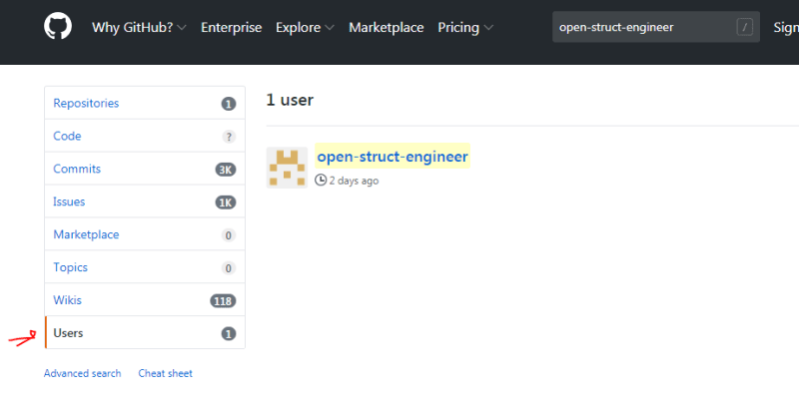The image size is (799, 408).
Task: Click the open-struct-engineer avatar identicon
Action: 287,168
